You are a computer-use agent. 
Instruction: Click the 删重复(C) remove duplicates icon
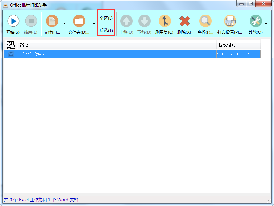(164, 21)
